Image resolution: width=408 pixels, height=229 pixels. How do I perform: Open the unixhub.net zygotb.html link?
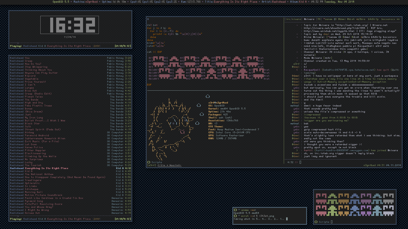click(329, 31)
